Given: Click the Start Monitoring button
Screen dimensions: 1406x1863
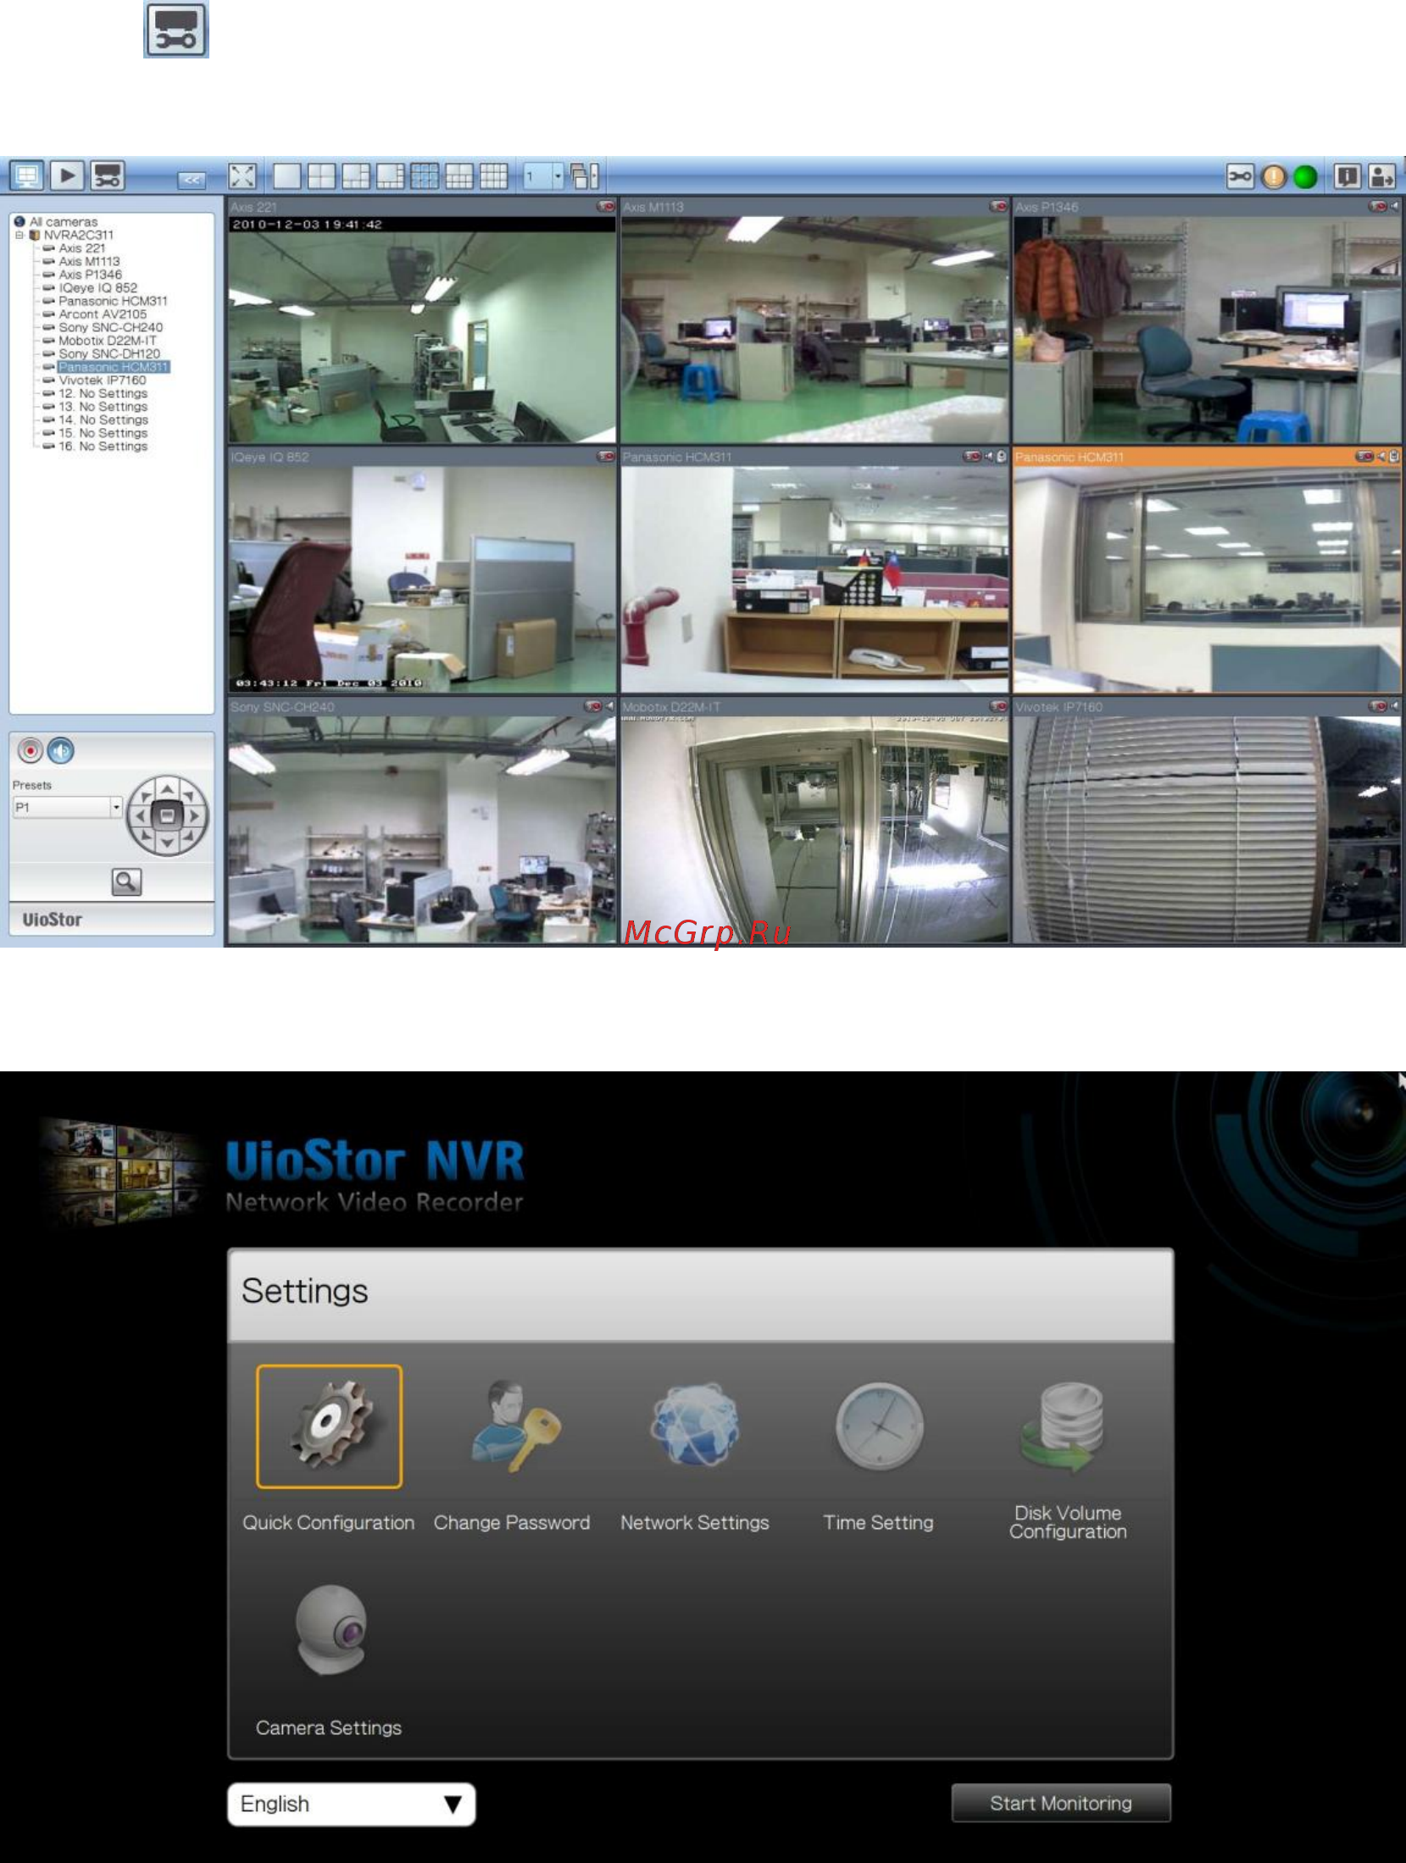Looking at the screenshot, I should (x=1061, y=1803).
